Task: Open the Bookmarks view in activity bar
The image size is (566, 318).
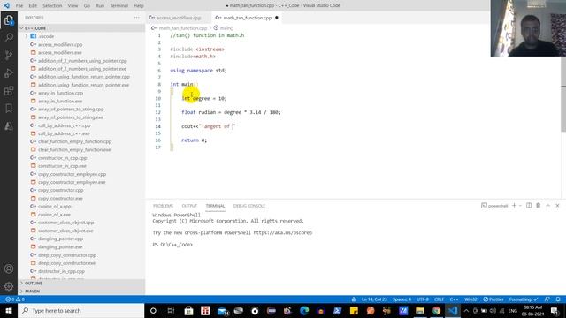Action: click(x=9, y=108)
